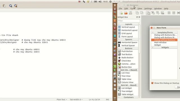Click the New Form toolbar icon in Qt Designer

(121, 13)
